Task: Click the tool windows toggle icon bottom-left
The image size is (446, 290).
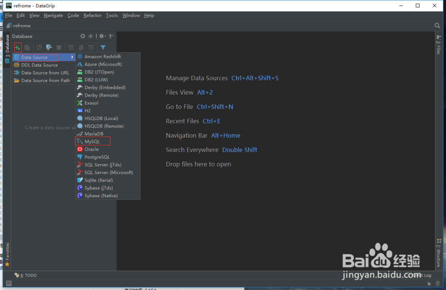Action: [9, 283]
